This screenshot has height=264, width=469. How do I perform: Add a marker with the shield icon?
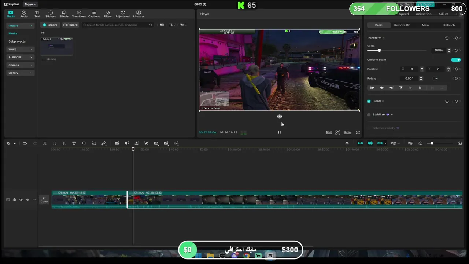(x=84, y=143)
